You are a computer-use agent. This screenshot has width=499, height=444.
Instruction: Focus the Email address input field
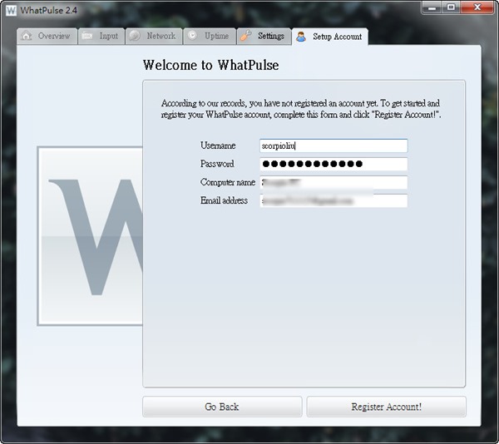coord(333,200)
